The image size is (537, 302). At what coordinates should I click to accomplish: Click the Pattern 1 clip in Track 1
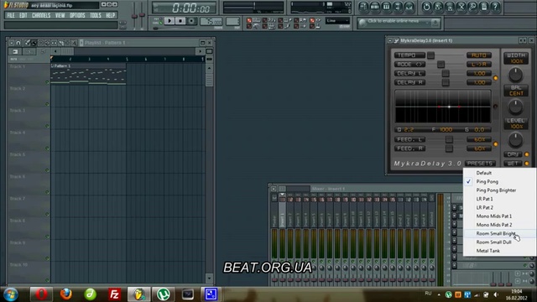(x=88, y=74)
